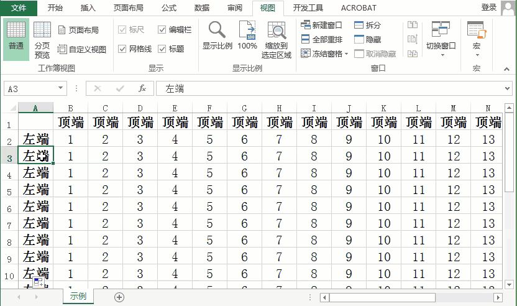The image size is (517, 306).
Task: Click the reset window position icon
Action: [413, 53]
